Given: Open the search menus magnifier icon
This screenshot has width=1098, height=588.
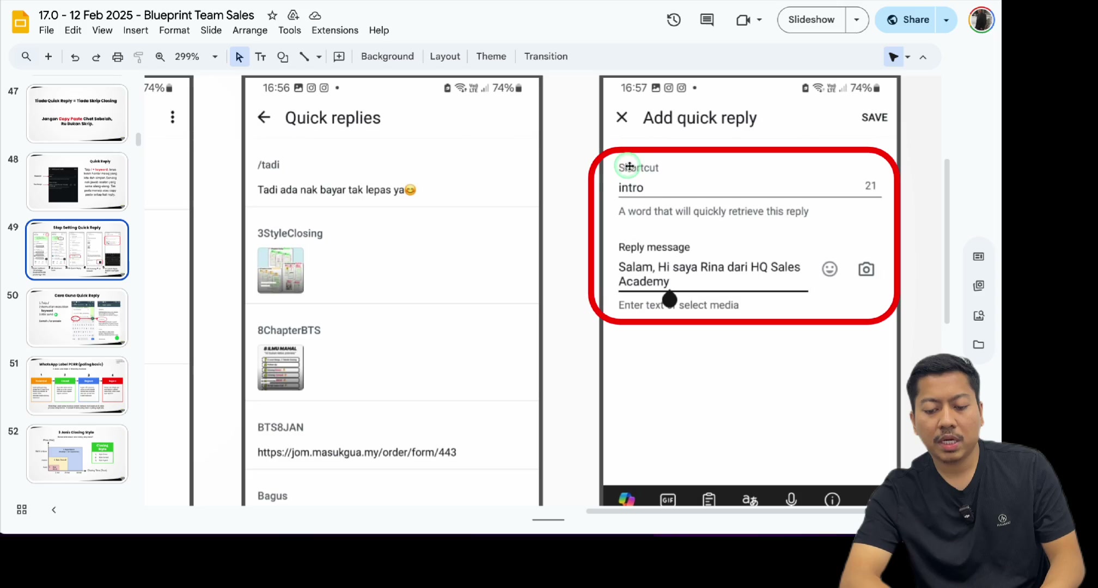Looking at the screenshot, I should pyautogui.click(x=26, y=57).
